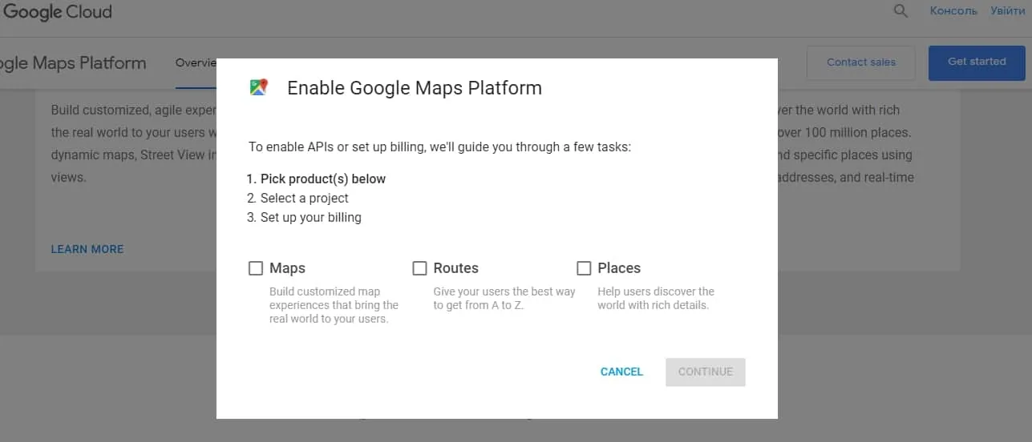Click the Google Cloud logo
Image resolution: width=1032 pixels, height=442 pixels.
(56, 12)
